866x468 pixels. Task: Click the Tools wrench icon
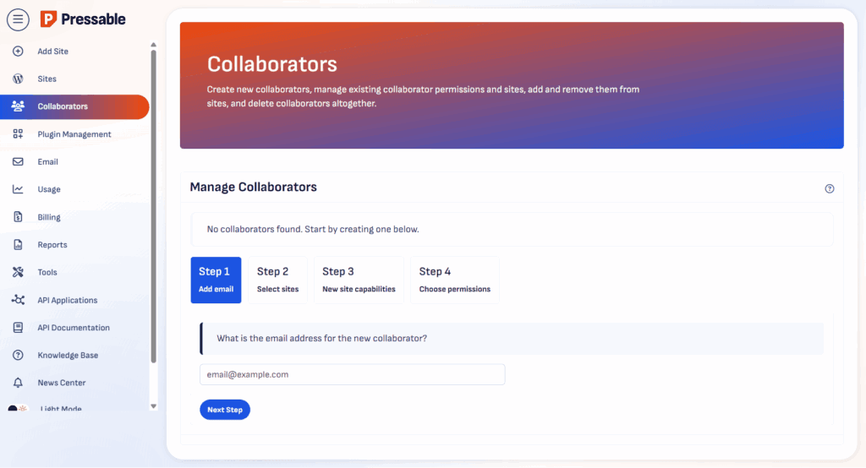[18, 272]
